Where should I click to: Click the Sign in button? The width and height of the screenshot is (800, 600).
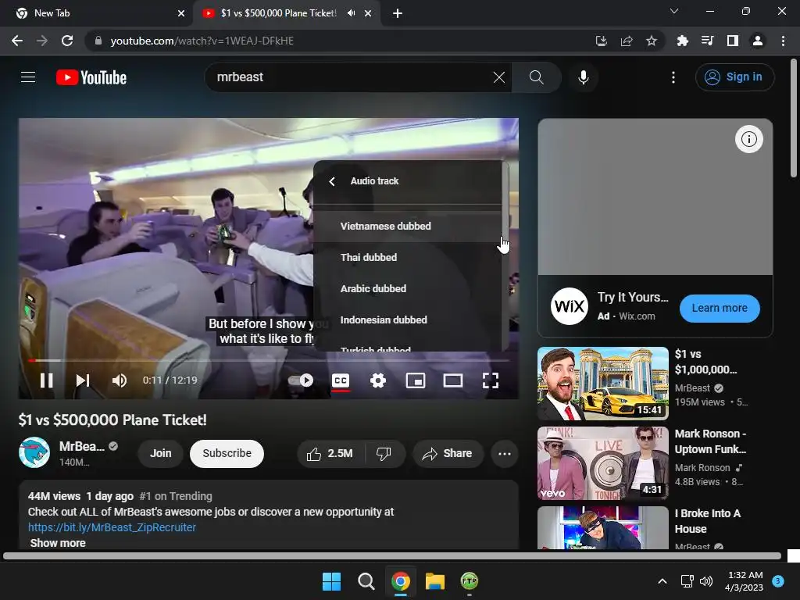pos(734,77)
